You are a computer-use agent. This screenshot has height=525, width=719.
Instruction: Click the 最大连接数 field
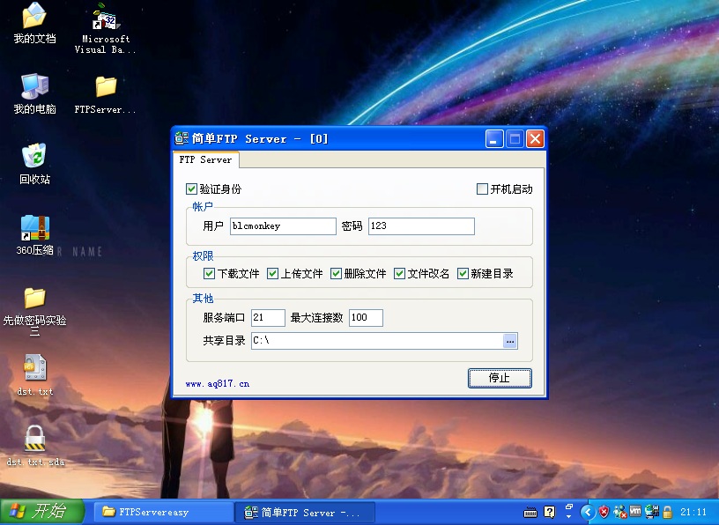tap(366, 318)
